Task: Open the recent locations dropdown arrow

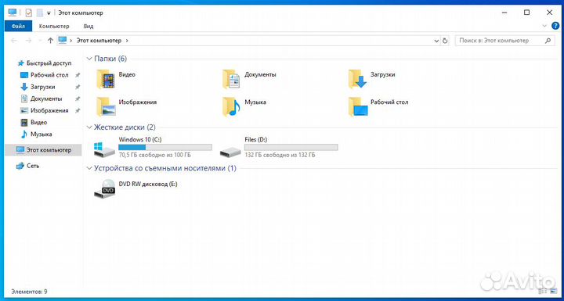Action: [40, 41]
